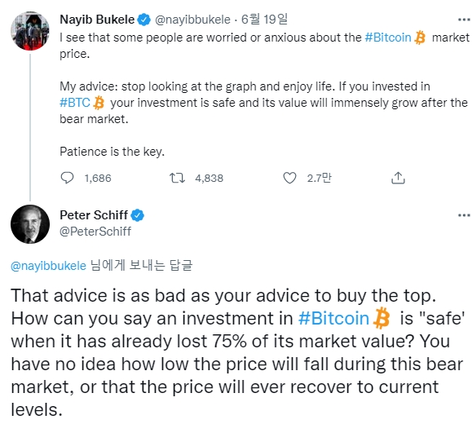Click the Bitcoin emoji after #BTC

click(99, 103)
